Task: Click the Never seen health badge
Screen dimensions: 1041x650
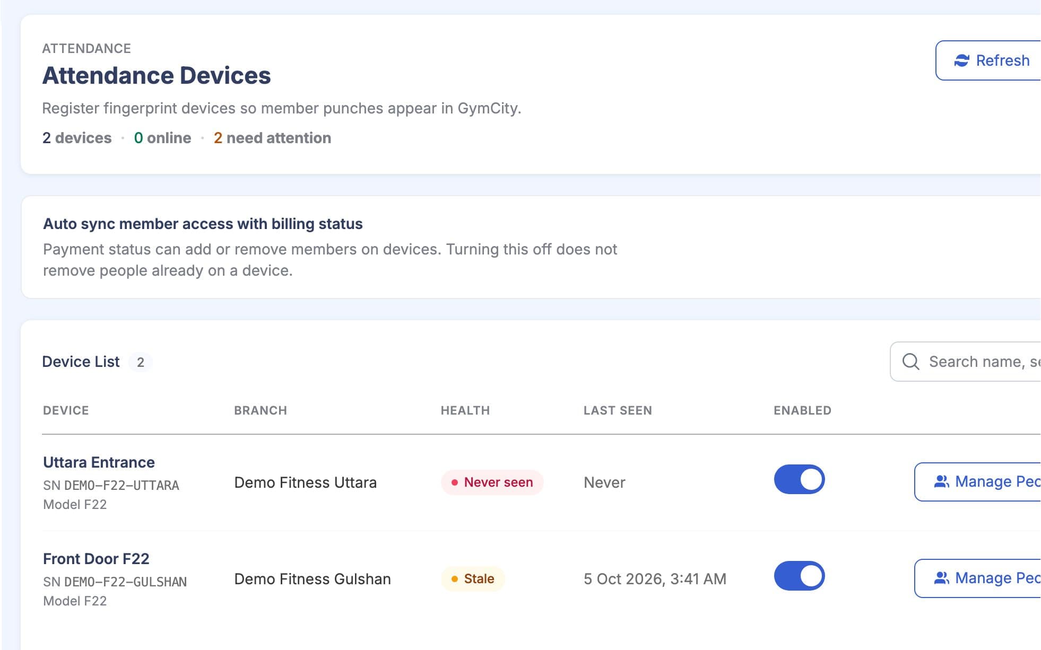Action: 492,482
